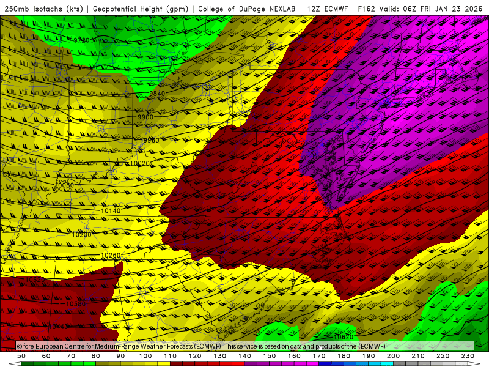This screenshot has width=489, height=367.
Task: Click the 230 value on the color scale
Action: [x=468, y=356]
